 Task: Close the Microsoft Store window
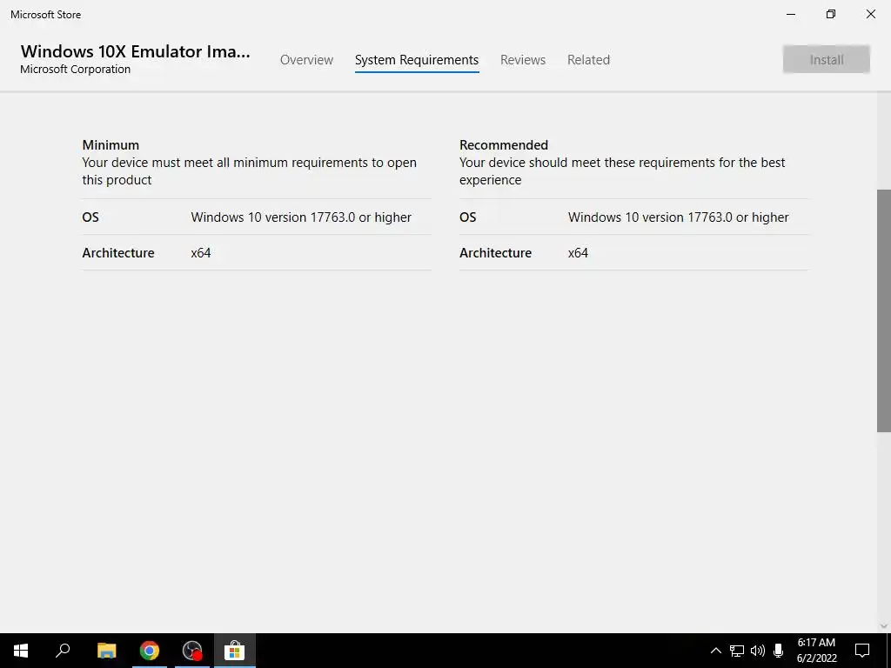[x=870, y=14]
